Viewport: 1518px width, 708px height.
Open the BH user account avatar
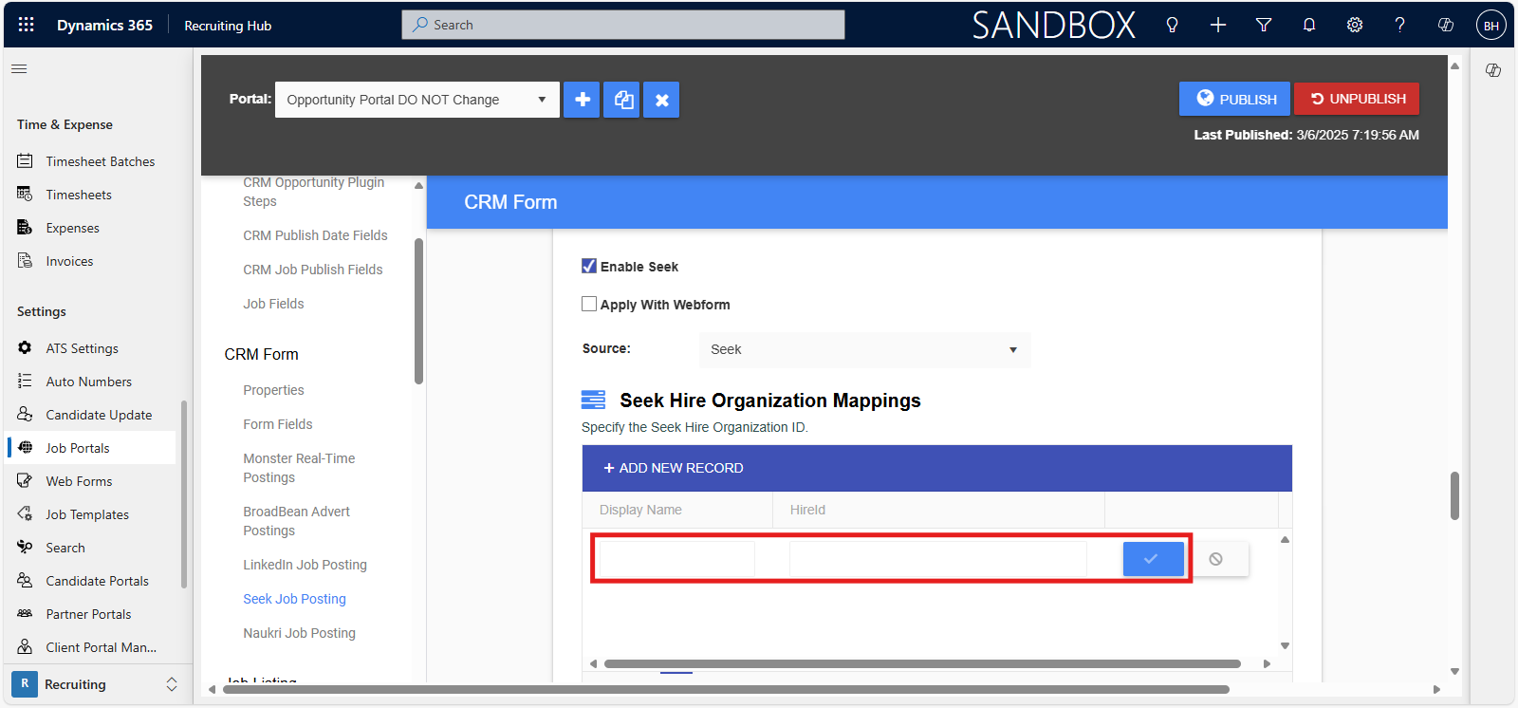point(1491,26)
